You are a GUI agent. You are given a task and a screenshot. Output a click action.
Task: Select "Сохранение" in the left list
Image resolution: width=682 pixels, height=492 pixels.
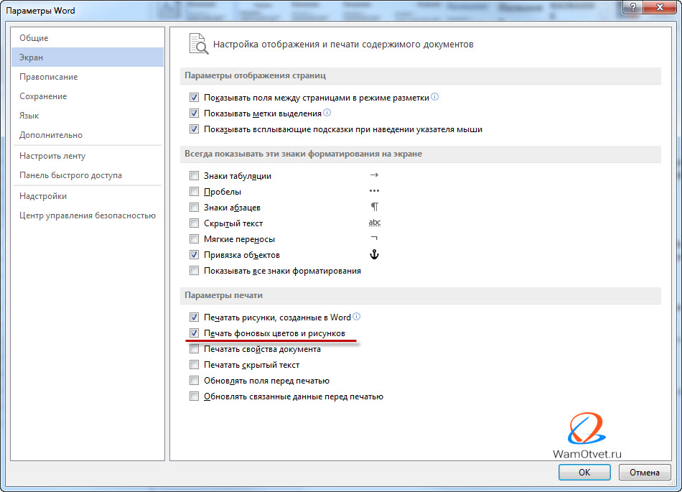(x=43, y=96)
